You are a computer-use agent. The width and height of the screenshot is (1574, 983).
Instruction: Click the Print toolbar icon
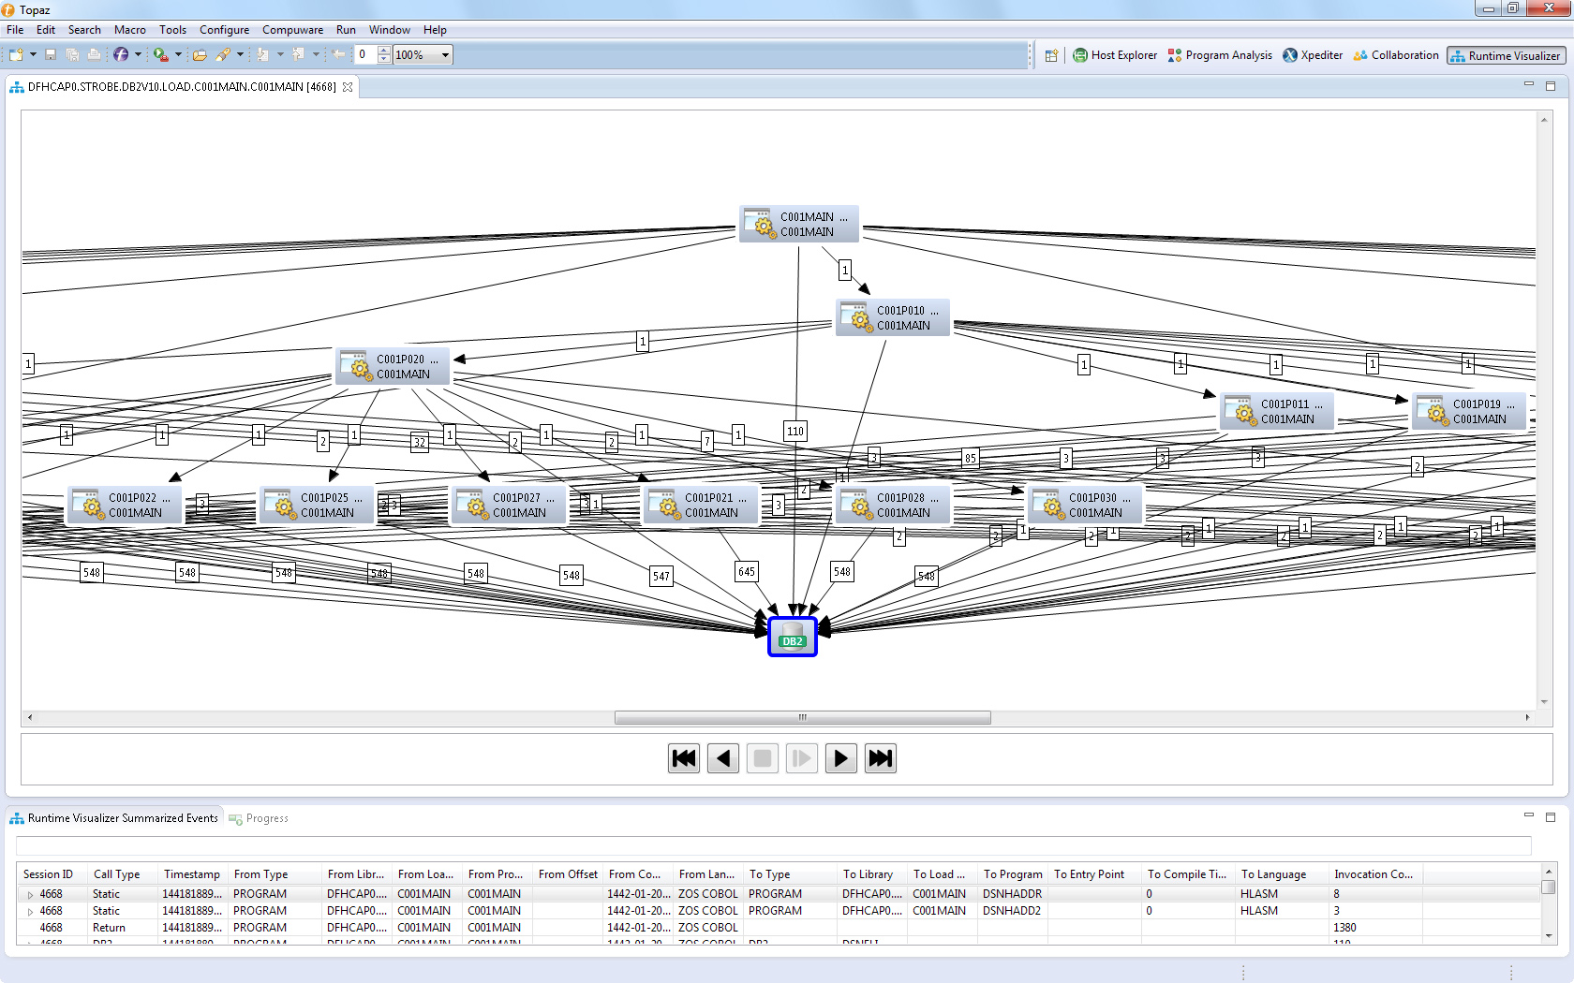pos(94,54)
